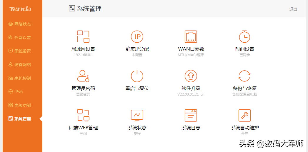Screen dimensions: 308x152
Task: Click the 软件升级 label
Action: (191, 88)
